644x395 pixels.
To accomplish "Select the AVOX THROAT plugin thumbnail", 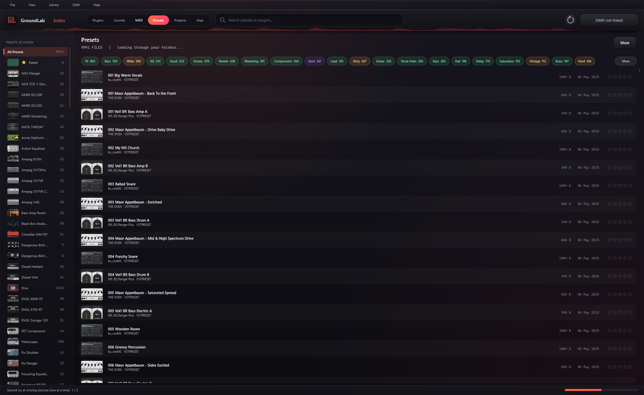I will click(13, 127).
